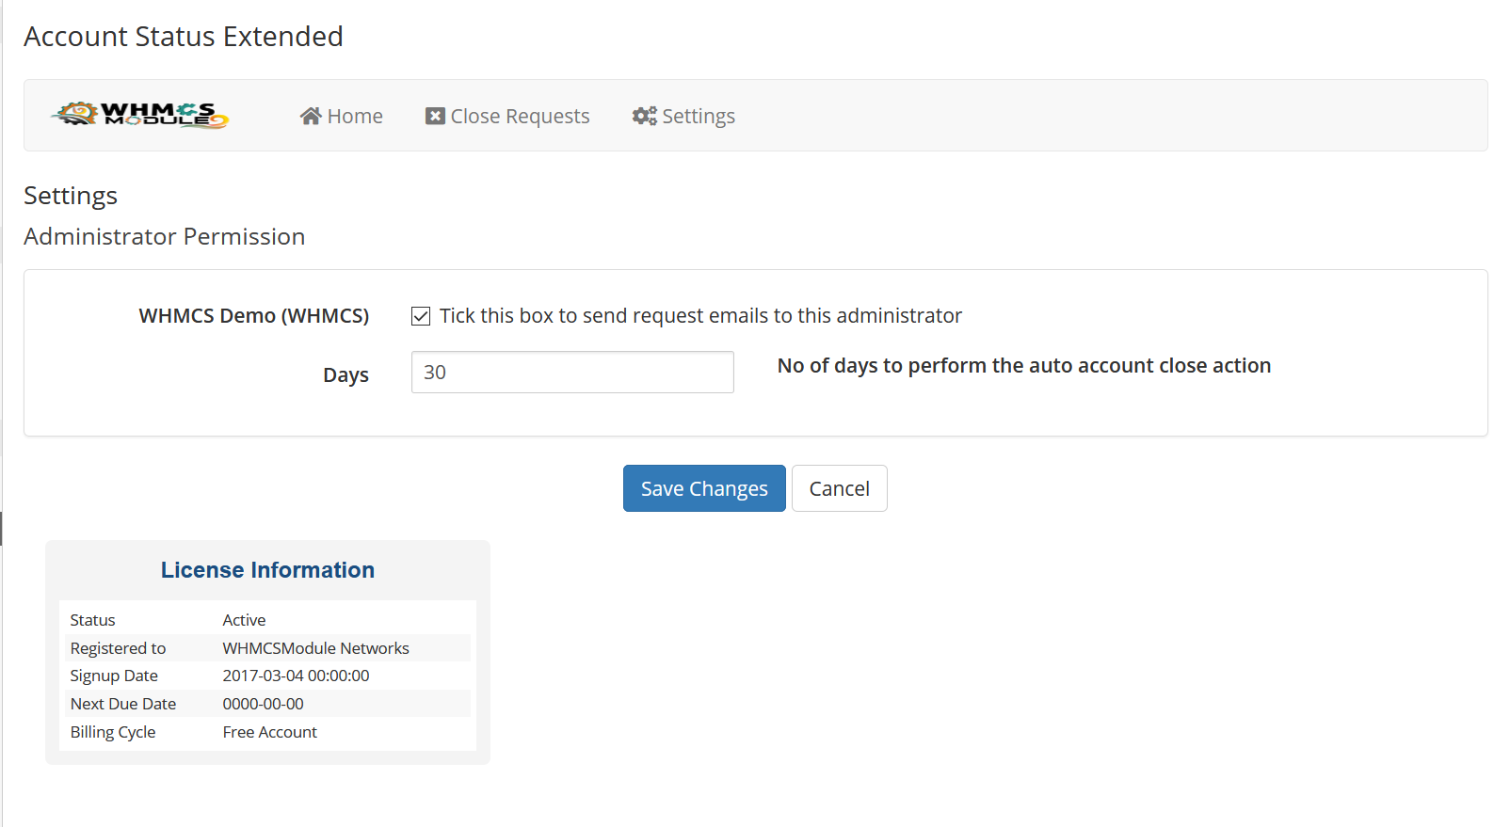Click the Close Requests X icon

pyautogui.click(x=435, y=116)
